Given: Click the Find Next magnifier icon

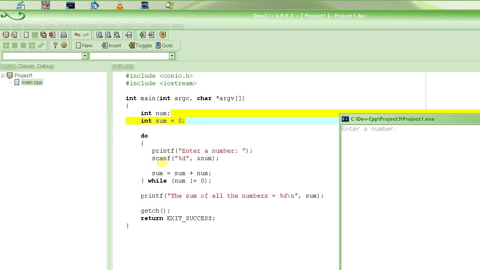Looking at the screenshot, I should pyautogui.click(x=117, y=35).
